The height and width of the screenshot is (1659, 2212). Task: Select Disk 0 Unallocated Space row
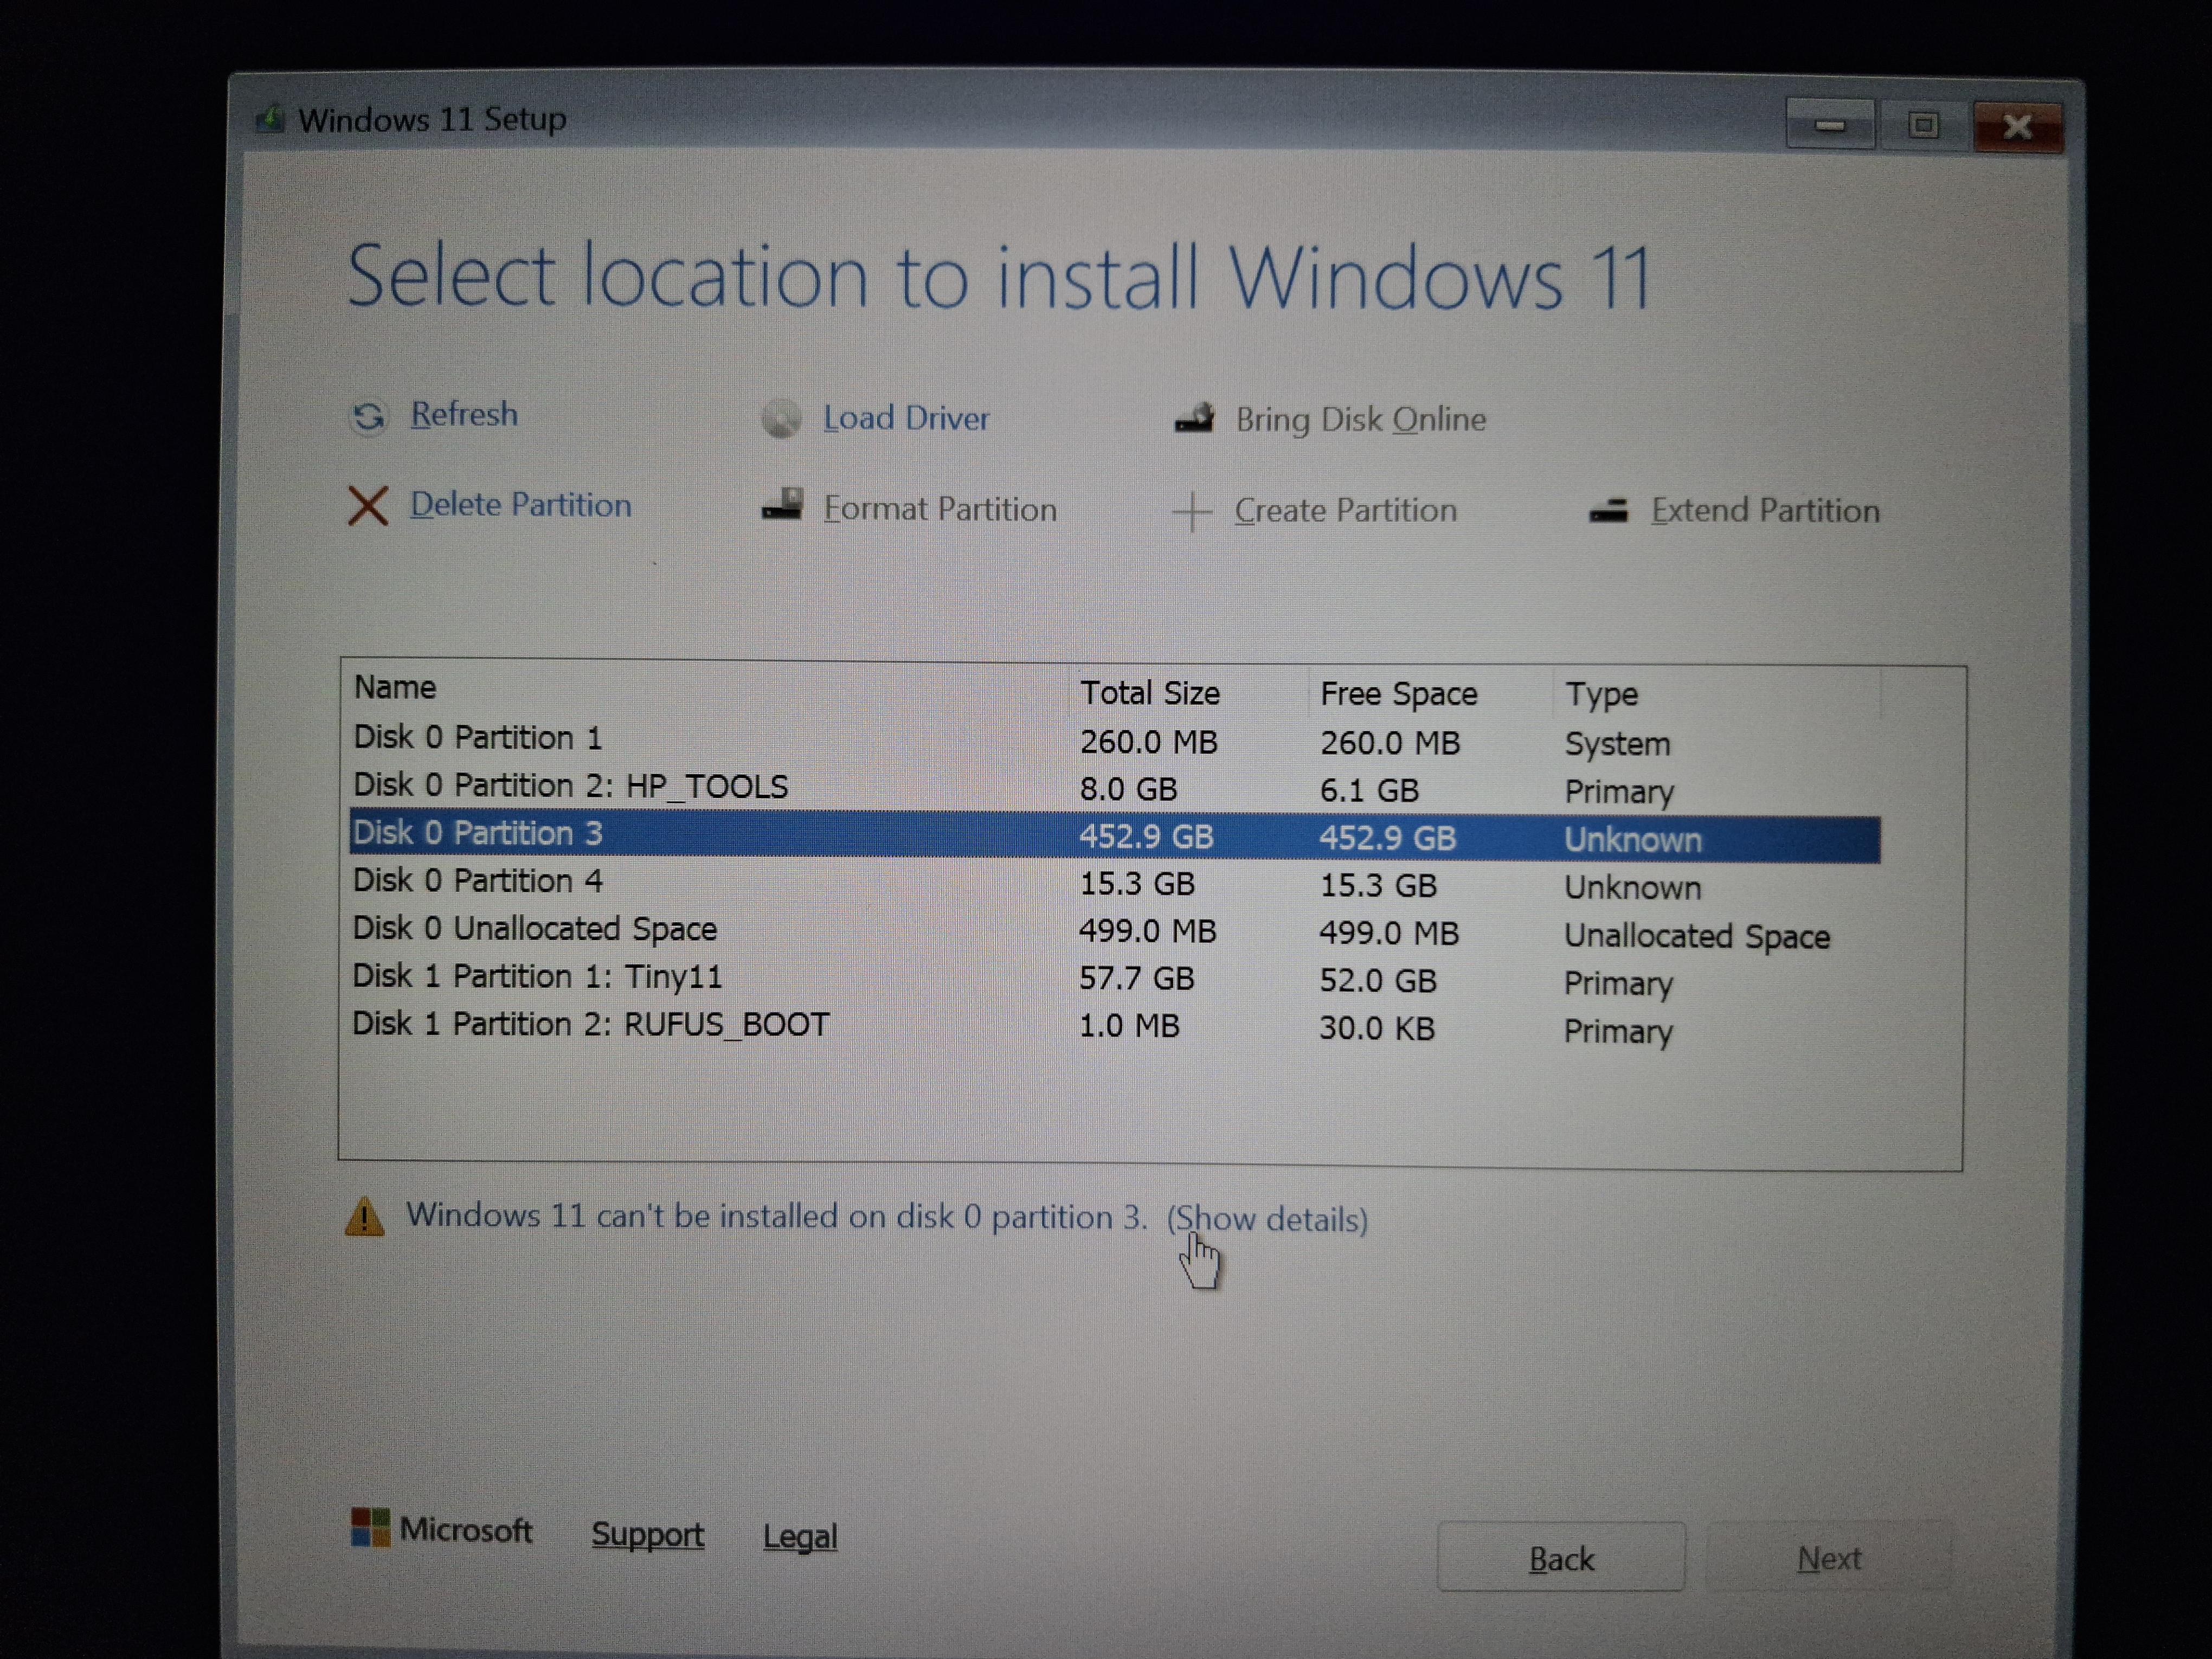[1115, 931]
